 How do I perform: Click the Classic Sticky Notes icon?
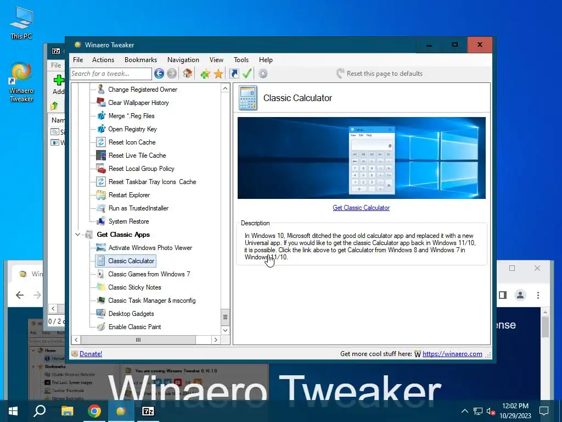(101, 287)
